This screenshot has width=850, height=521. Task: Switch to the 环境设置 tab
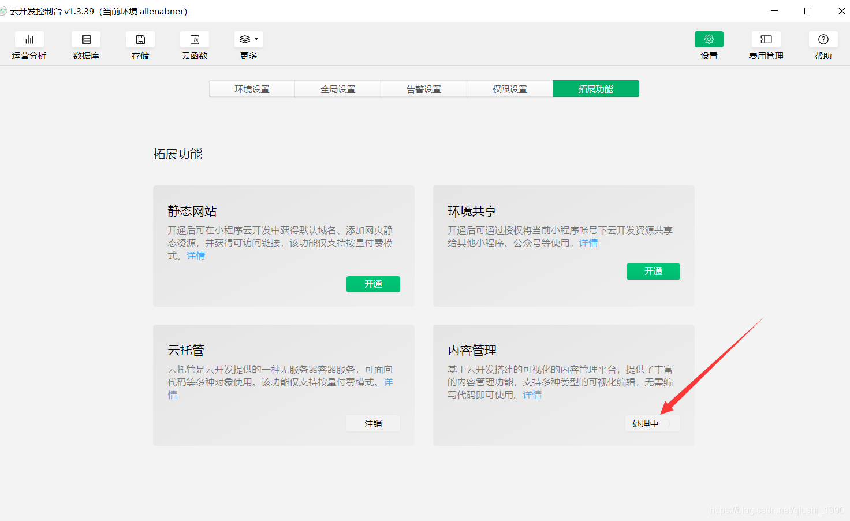252,89
